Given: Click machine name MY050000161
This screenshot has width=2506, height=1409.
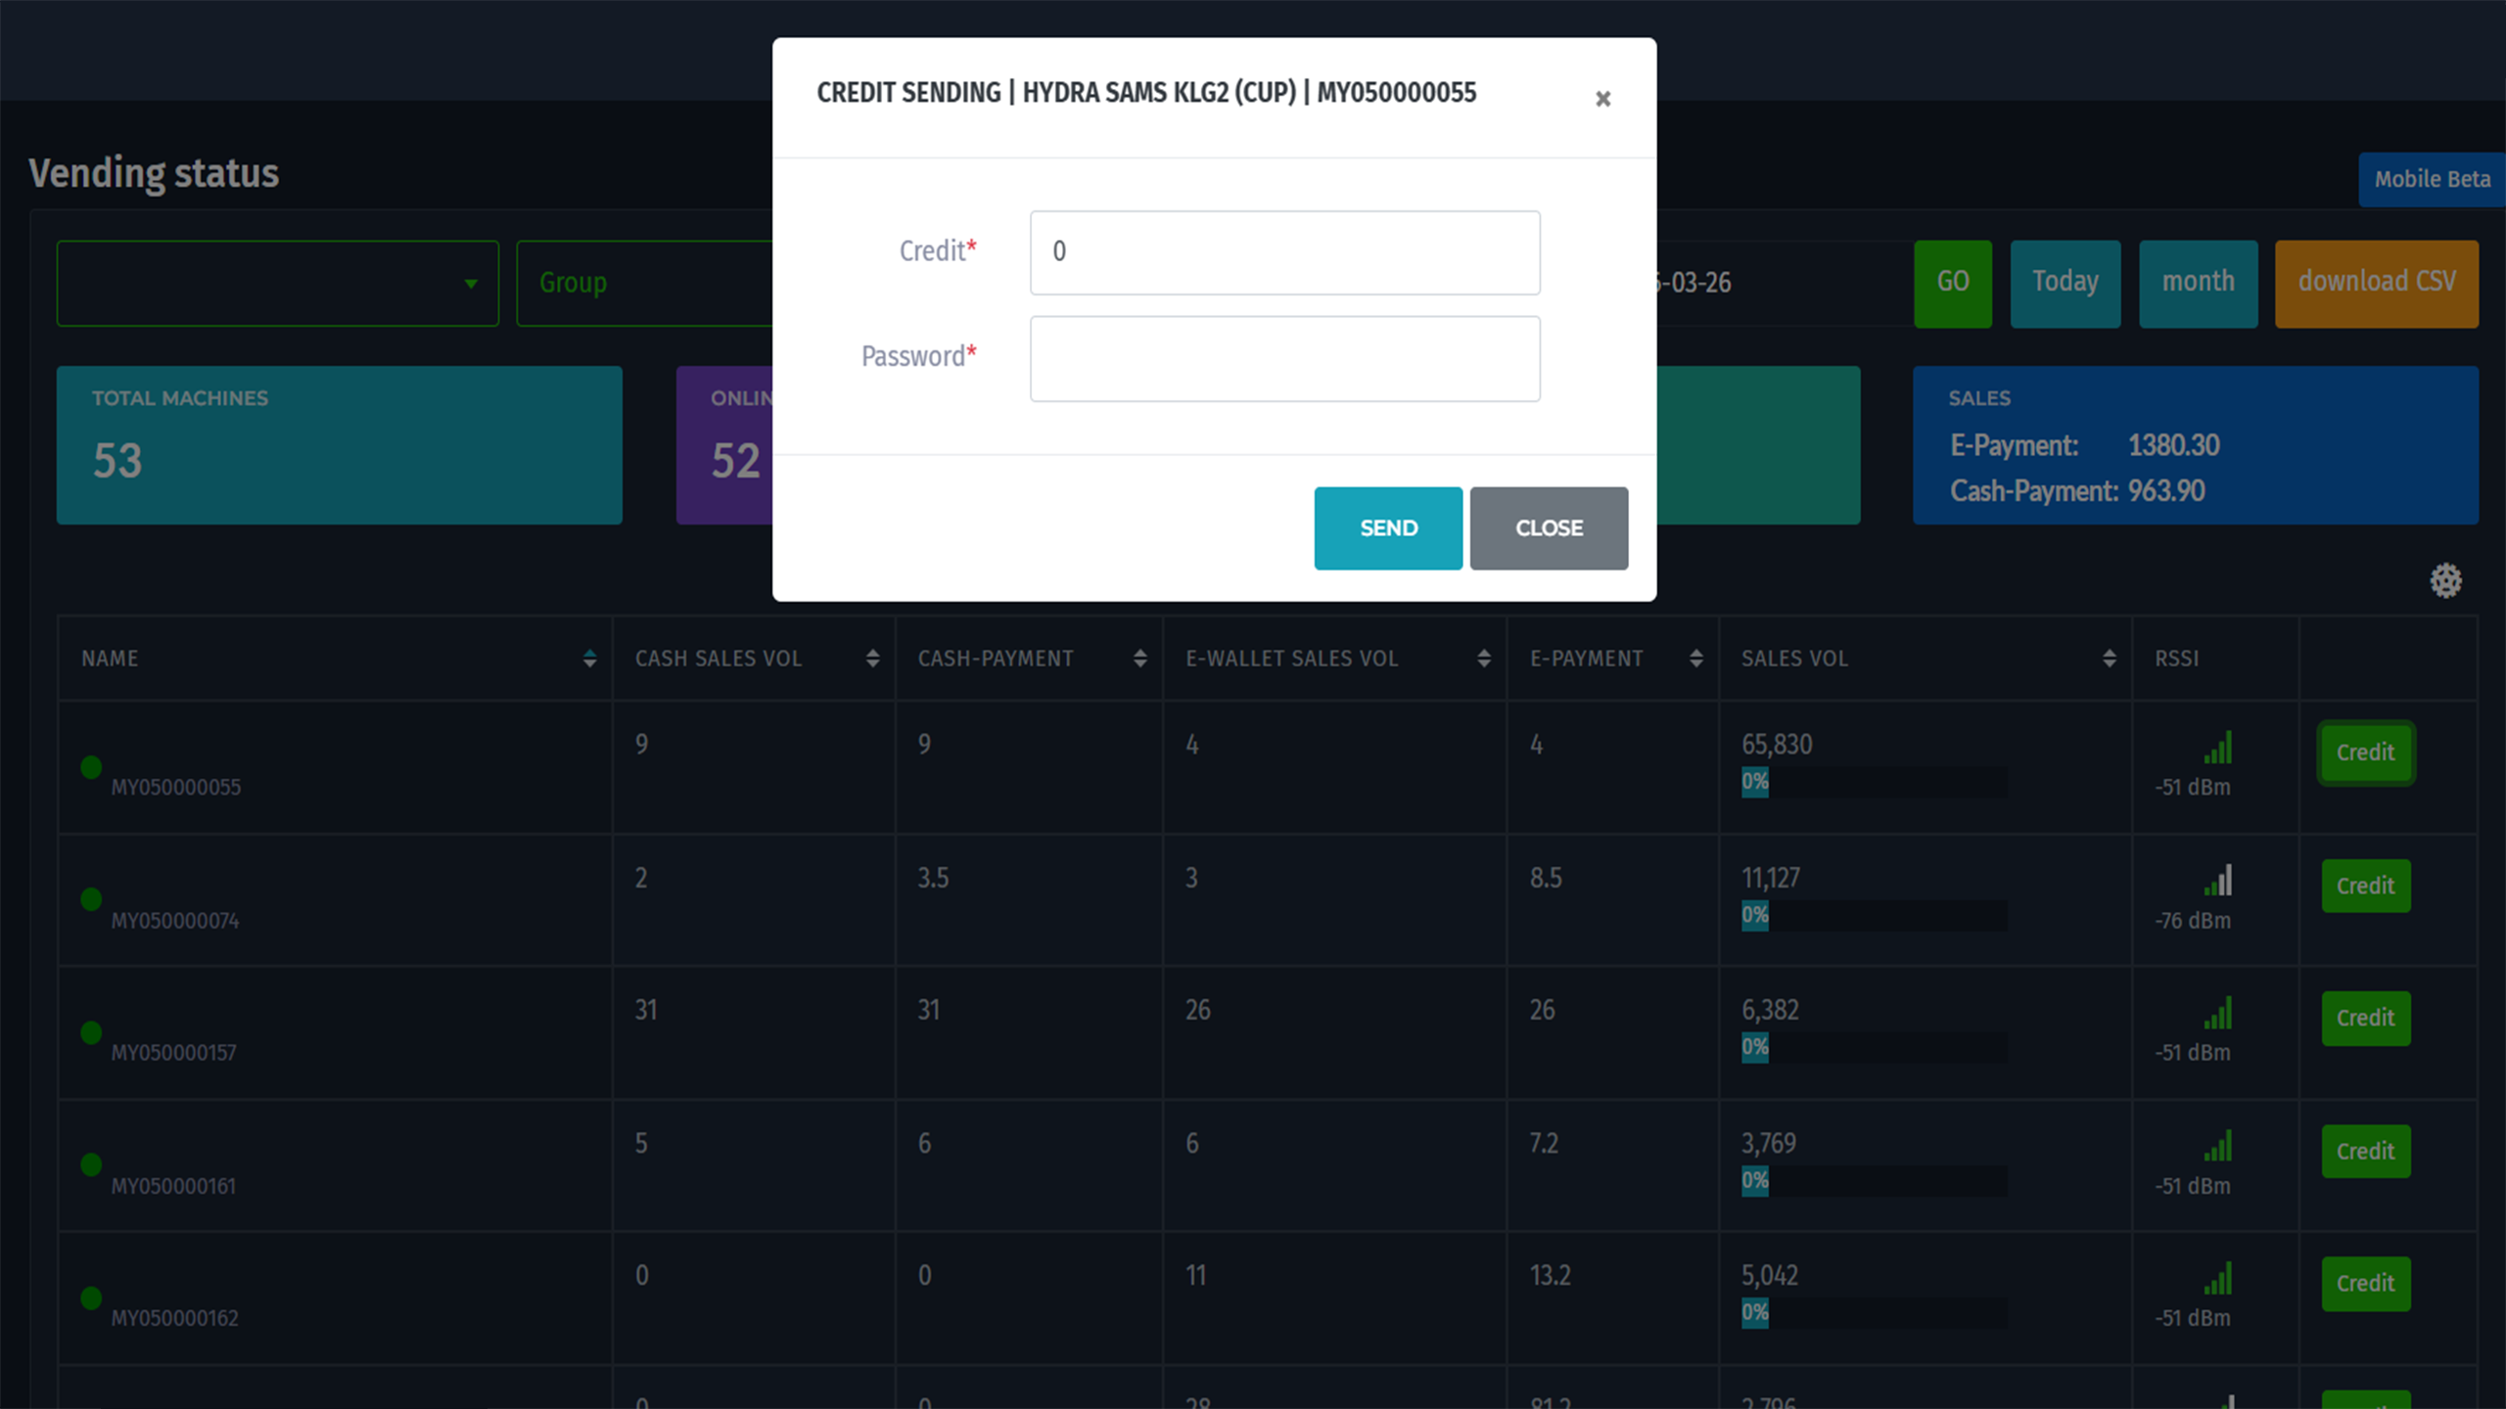Looking at the screenshot, I should click(173, 1186).
